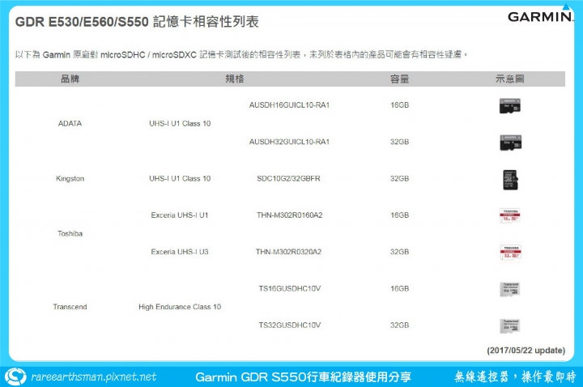This screenshot has width=583, height=387.
Task: Click model TS16GUSDHC10V
Action: (x=290, y=288)
